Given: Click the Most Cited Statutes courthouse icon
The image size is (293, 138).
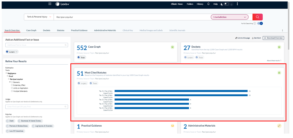Looking at the screenshot, I should click(279, 73).
